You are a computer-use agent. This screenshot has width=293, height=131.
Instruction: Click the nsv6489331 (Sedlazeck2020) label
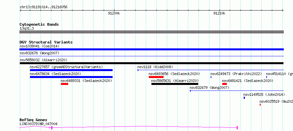click(86, 81)
